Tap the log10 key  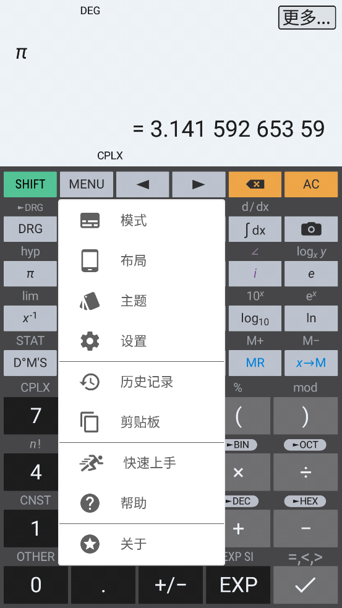click(x=255, y=319)
